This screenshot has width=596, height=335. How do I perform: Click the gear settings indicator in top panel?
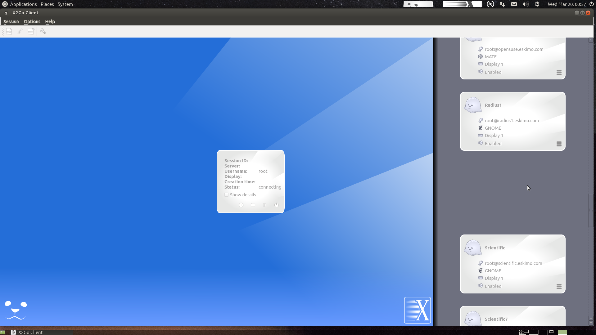(537, 4)
